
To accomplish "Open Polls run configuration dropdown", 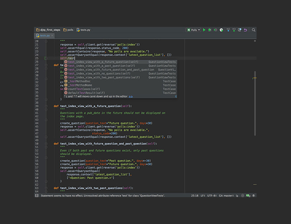I will 193,30.
